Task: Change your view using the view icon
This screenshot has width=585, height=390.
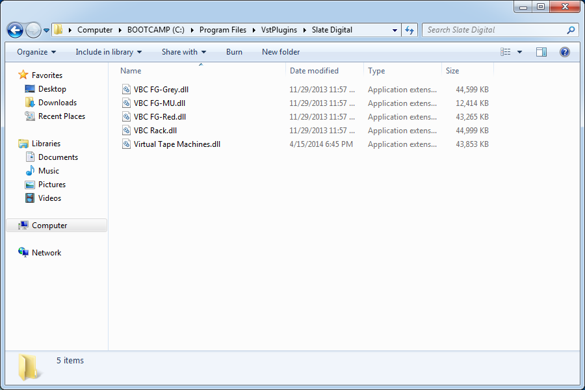Action: point(506,52)
